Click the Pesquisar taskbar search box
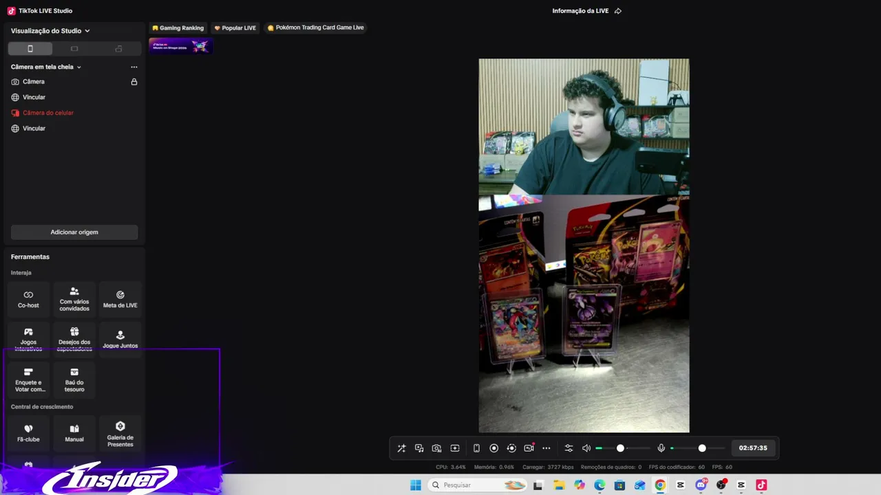881x495 pixels. 477,485
